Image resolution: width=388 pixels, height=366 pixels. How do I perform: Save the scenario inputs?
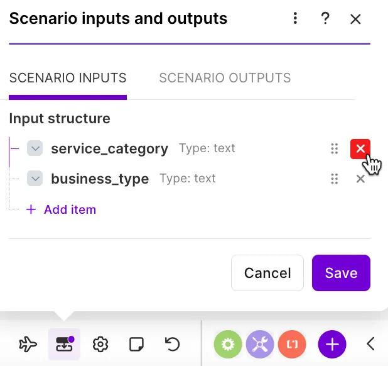click(x=342, y=273)
